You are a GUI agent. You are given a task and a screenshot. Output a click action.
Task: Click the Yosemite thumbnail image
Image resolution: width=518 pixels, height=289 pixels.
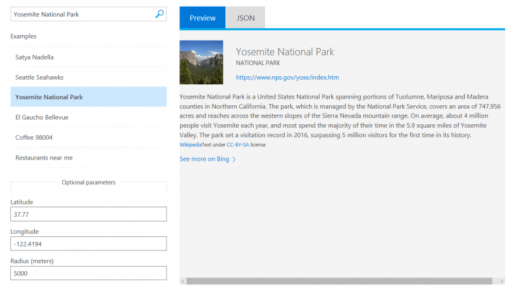[x=201, y=63]
